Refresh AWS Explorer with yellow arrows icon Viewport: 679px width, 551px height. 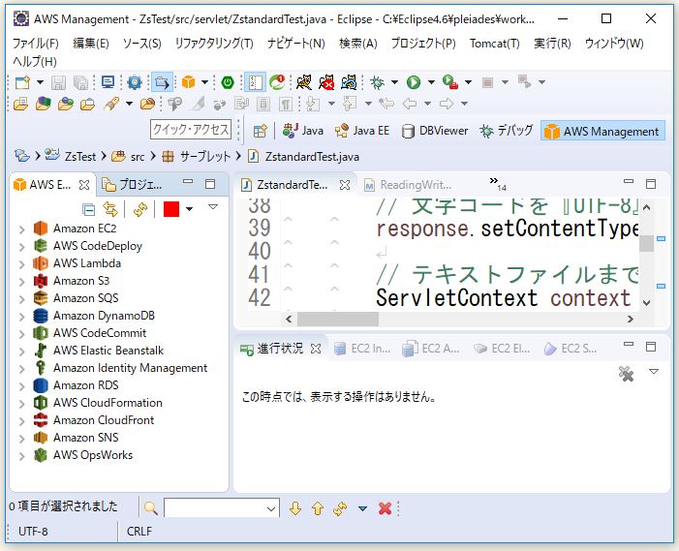140,209
